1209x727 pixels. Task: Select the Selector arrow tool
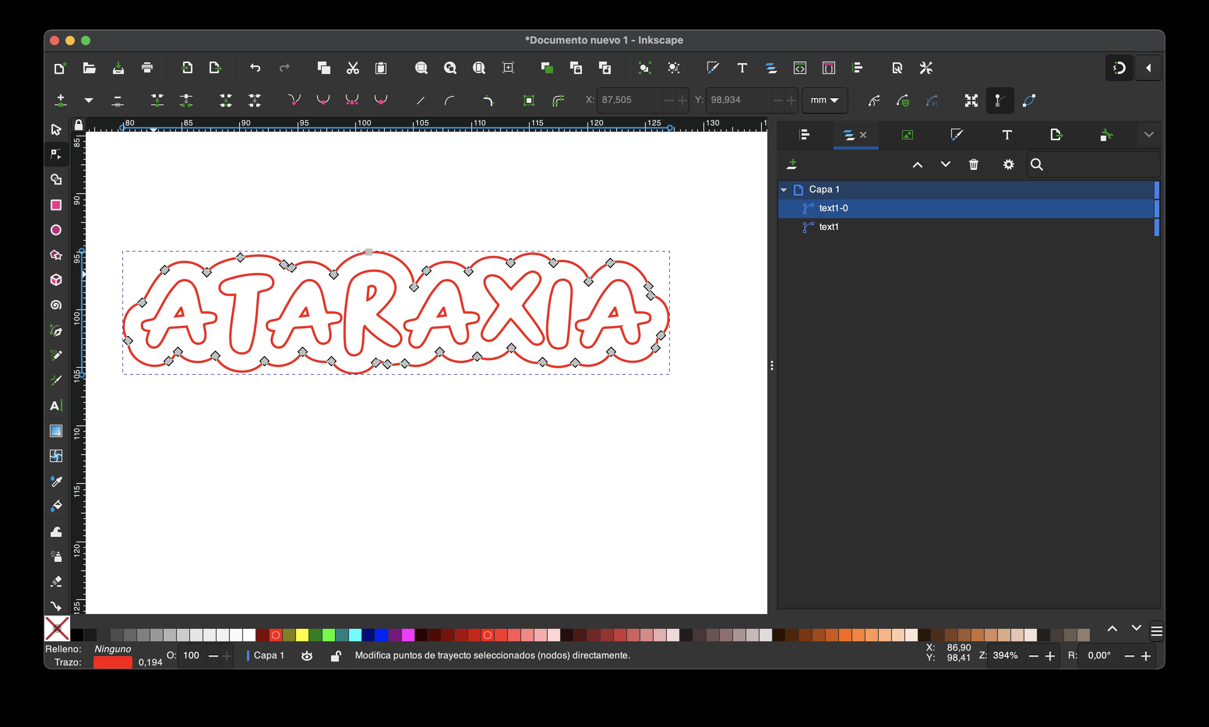pyautogui.click(x=56, y=129)
